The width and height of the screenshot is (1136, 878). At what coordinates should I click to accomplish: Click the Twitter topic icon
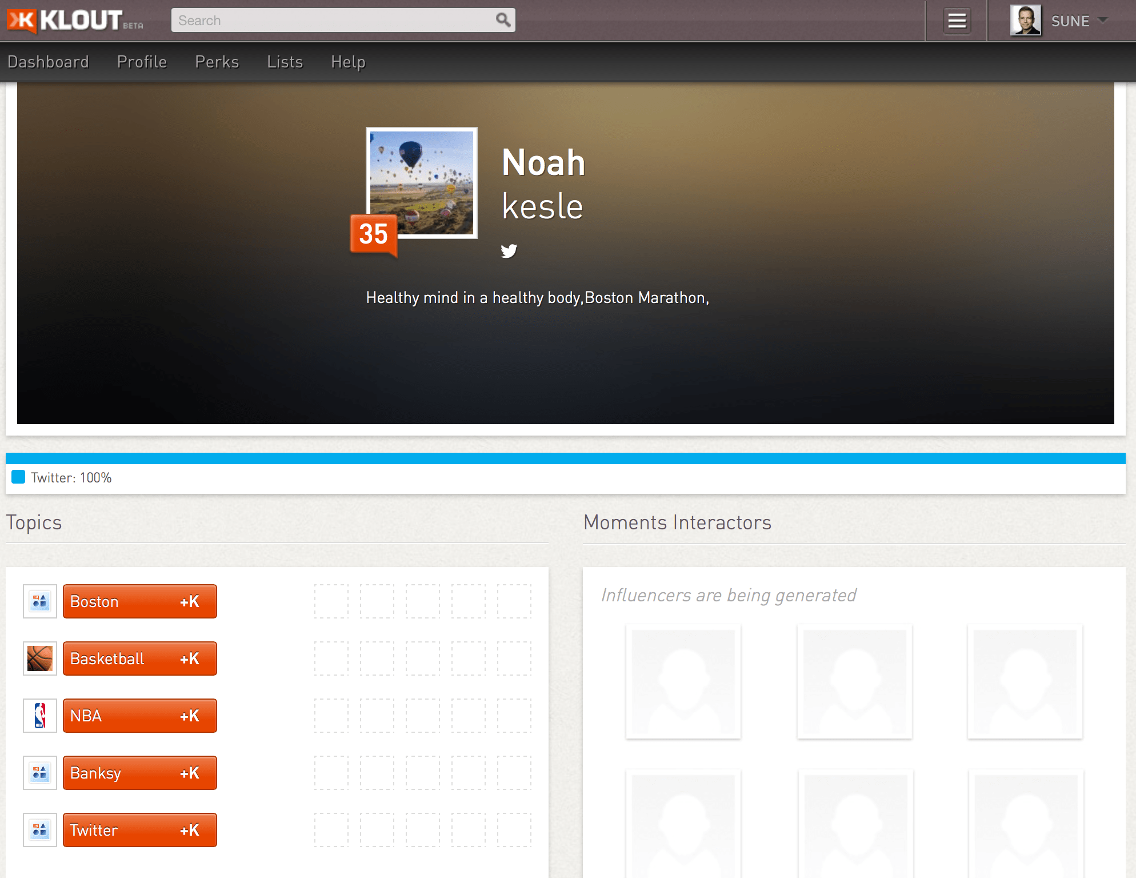(x=39, y=830)
